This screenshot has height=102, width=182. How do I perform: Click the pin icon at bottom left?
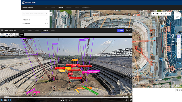pos(2,100)
